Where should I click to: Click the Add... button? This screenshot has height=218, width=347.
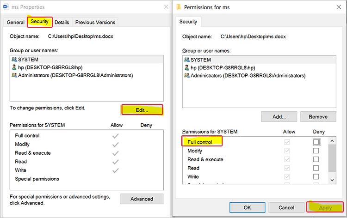coord(279,116)
